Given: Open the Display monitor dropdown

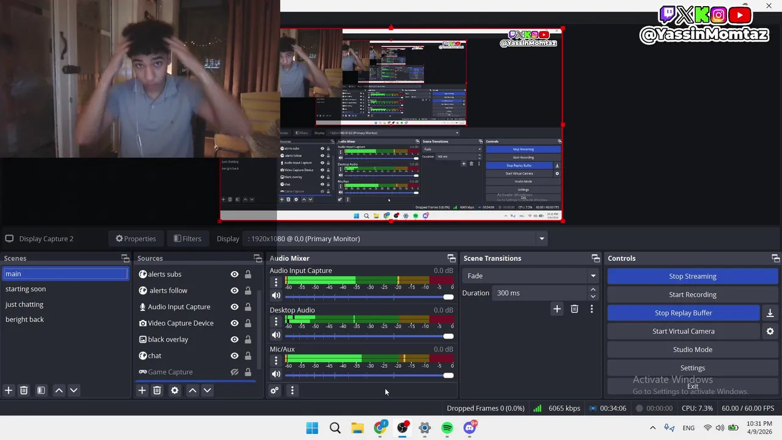Looking at the screenshot, I should click(x=395, y=239).
